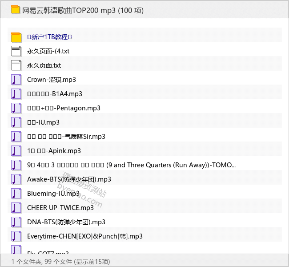Click the music icon for DNA-BTS file
This screenshot has height=267, width=289.
(16, 222)
